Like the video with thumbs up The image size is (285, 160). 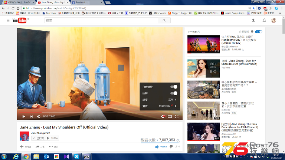tap(157, 147)
